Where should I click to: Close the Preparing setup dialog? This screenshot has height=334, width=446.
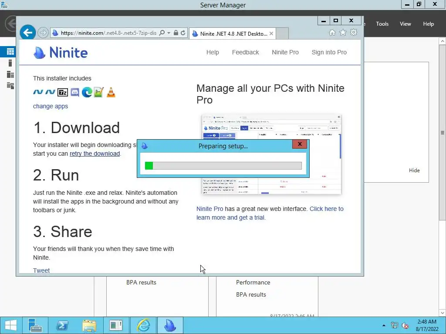click(300, 144)
